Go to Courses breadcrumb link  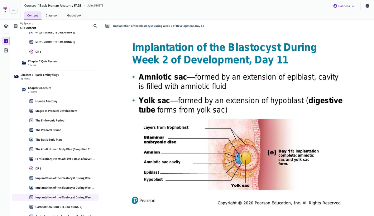point(30,6)
